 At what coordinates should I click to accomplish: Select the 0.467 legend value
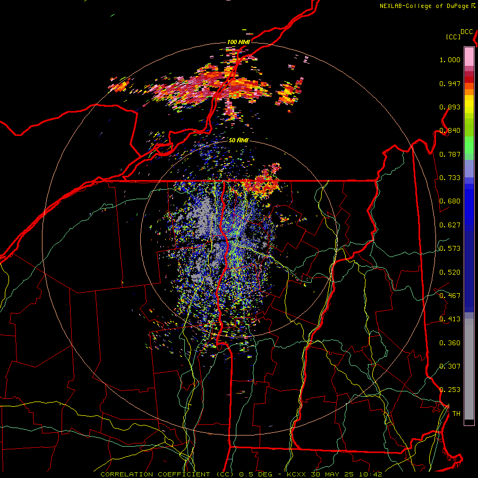pos(450,296)
